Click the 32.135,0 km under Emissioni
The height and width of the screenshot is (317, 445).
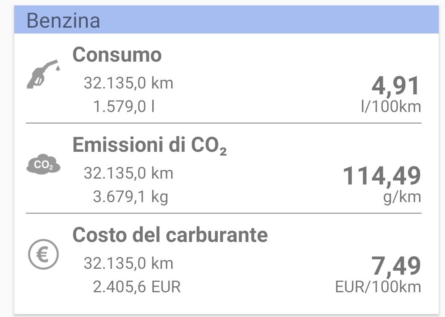(x=128, y=173)
